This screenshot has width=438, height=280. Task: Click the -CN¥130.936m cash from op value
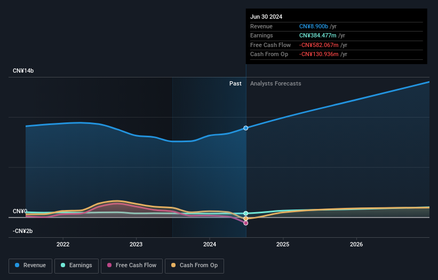[x=318, y=55]
